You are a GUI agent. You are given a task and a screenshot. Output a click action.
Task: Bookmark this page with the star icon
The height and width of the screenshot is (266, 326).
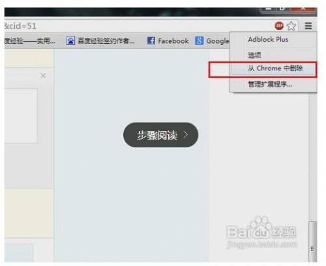291,26
